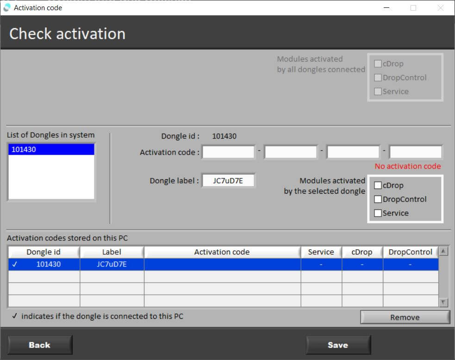Click the Save button
This screenshot has width=455, height=360.
tap(338, 345)
